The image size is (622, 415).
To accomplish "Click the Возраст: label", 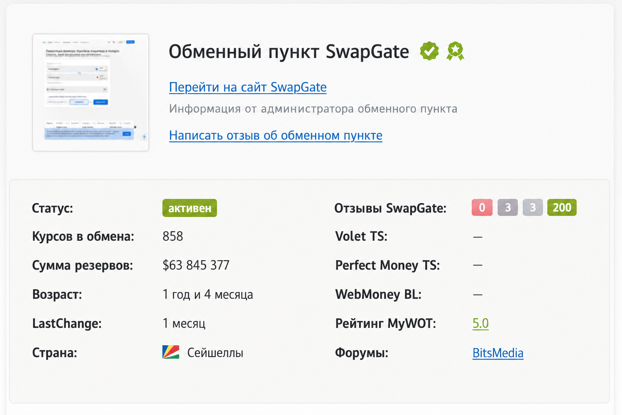I will (x=57, y=294).
